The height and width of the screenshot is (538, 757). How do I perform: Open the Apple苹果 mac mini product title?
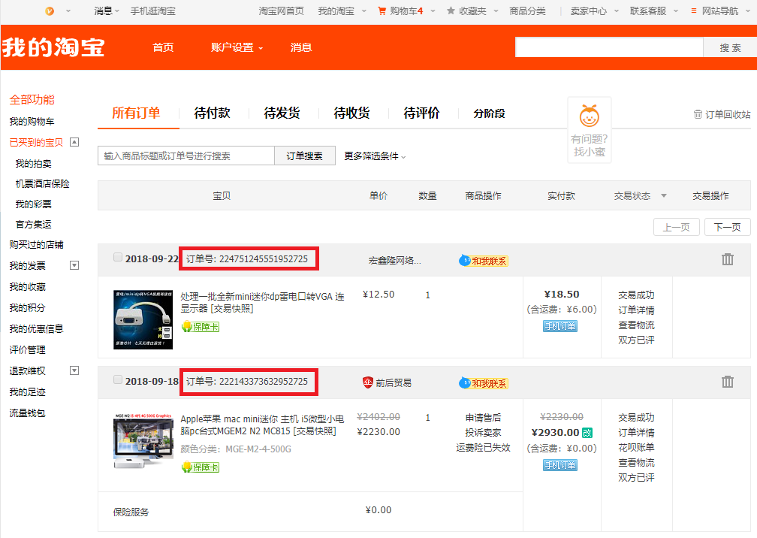[x=262, y=425]
